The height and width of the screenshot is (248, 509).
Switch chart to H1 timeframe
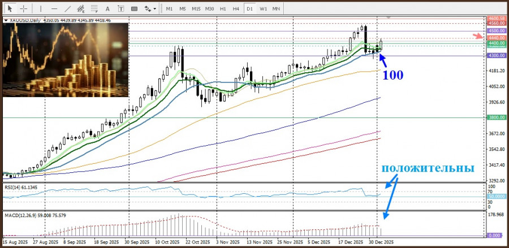223,8
